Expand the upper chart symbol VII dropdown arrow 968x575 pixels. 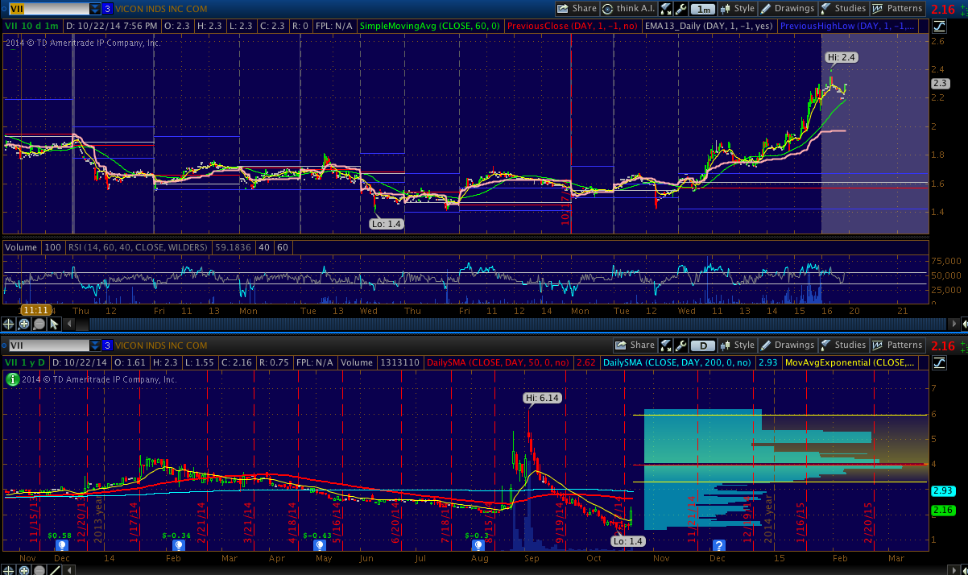(x=95, y=9)
